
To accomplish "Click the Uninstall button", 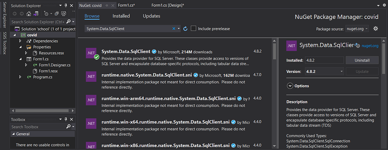I will pos(362,61).
